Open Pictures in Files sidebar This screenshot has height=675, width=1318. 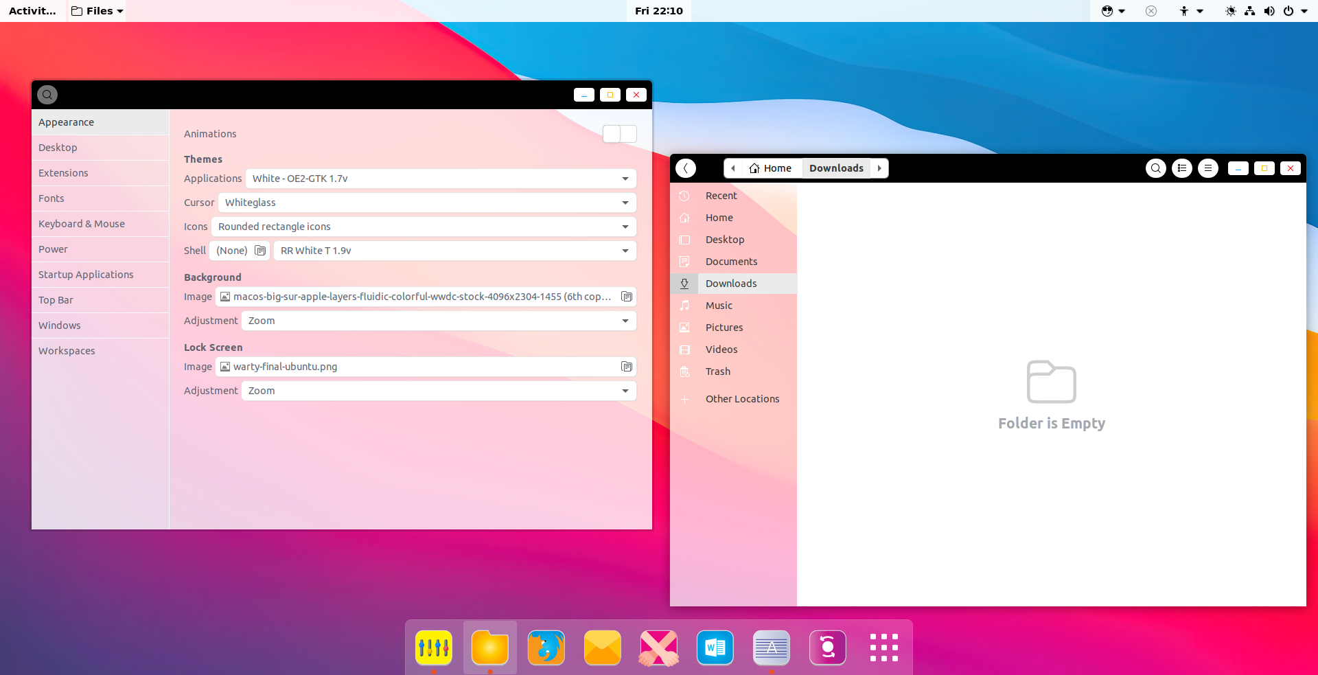(733, 328)
